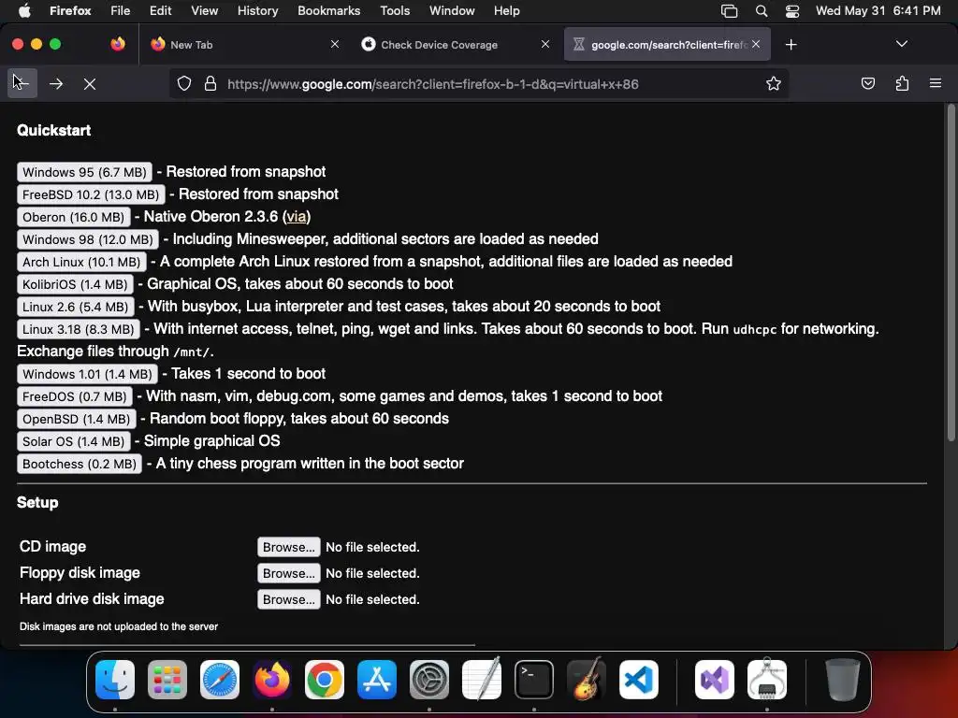Viewport: 958px width, 718px height.
Task: Open Finder from the dock
Action: pos(115,680)
